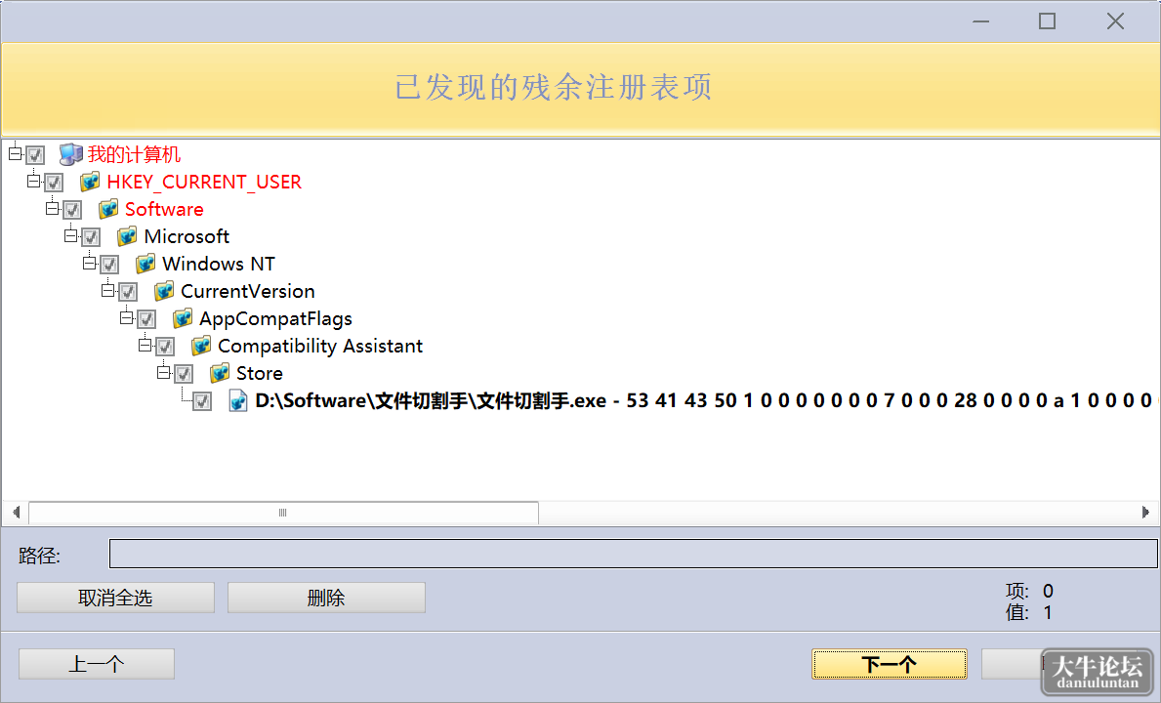
Task: Toggle the Store key checkbox
Action: pyautogui.click(x=183, y=374)
